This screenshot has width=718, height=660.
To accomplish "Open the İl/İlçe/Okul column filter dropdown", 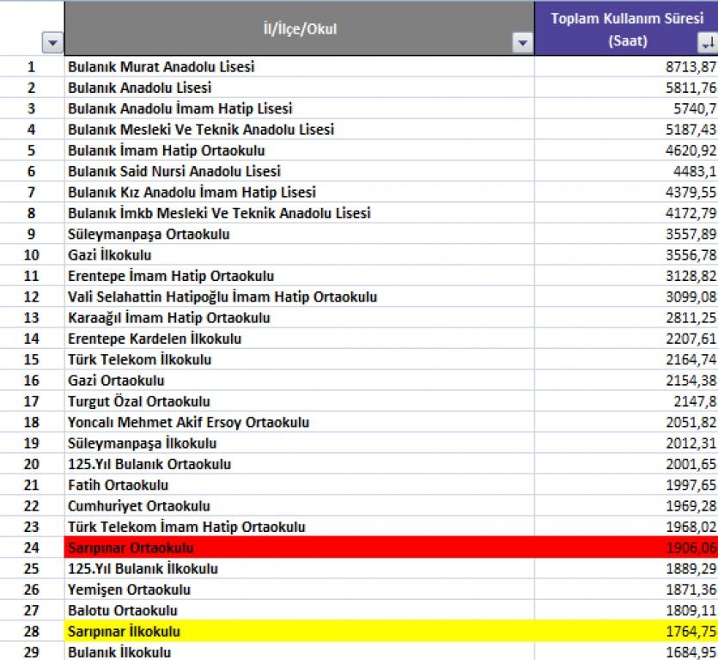I will click(521, 43).
